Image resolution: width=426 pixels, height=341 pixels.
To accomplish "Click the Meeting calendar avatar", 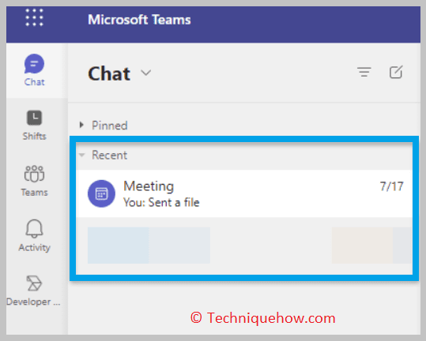I will (101, 193).
